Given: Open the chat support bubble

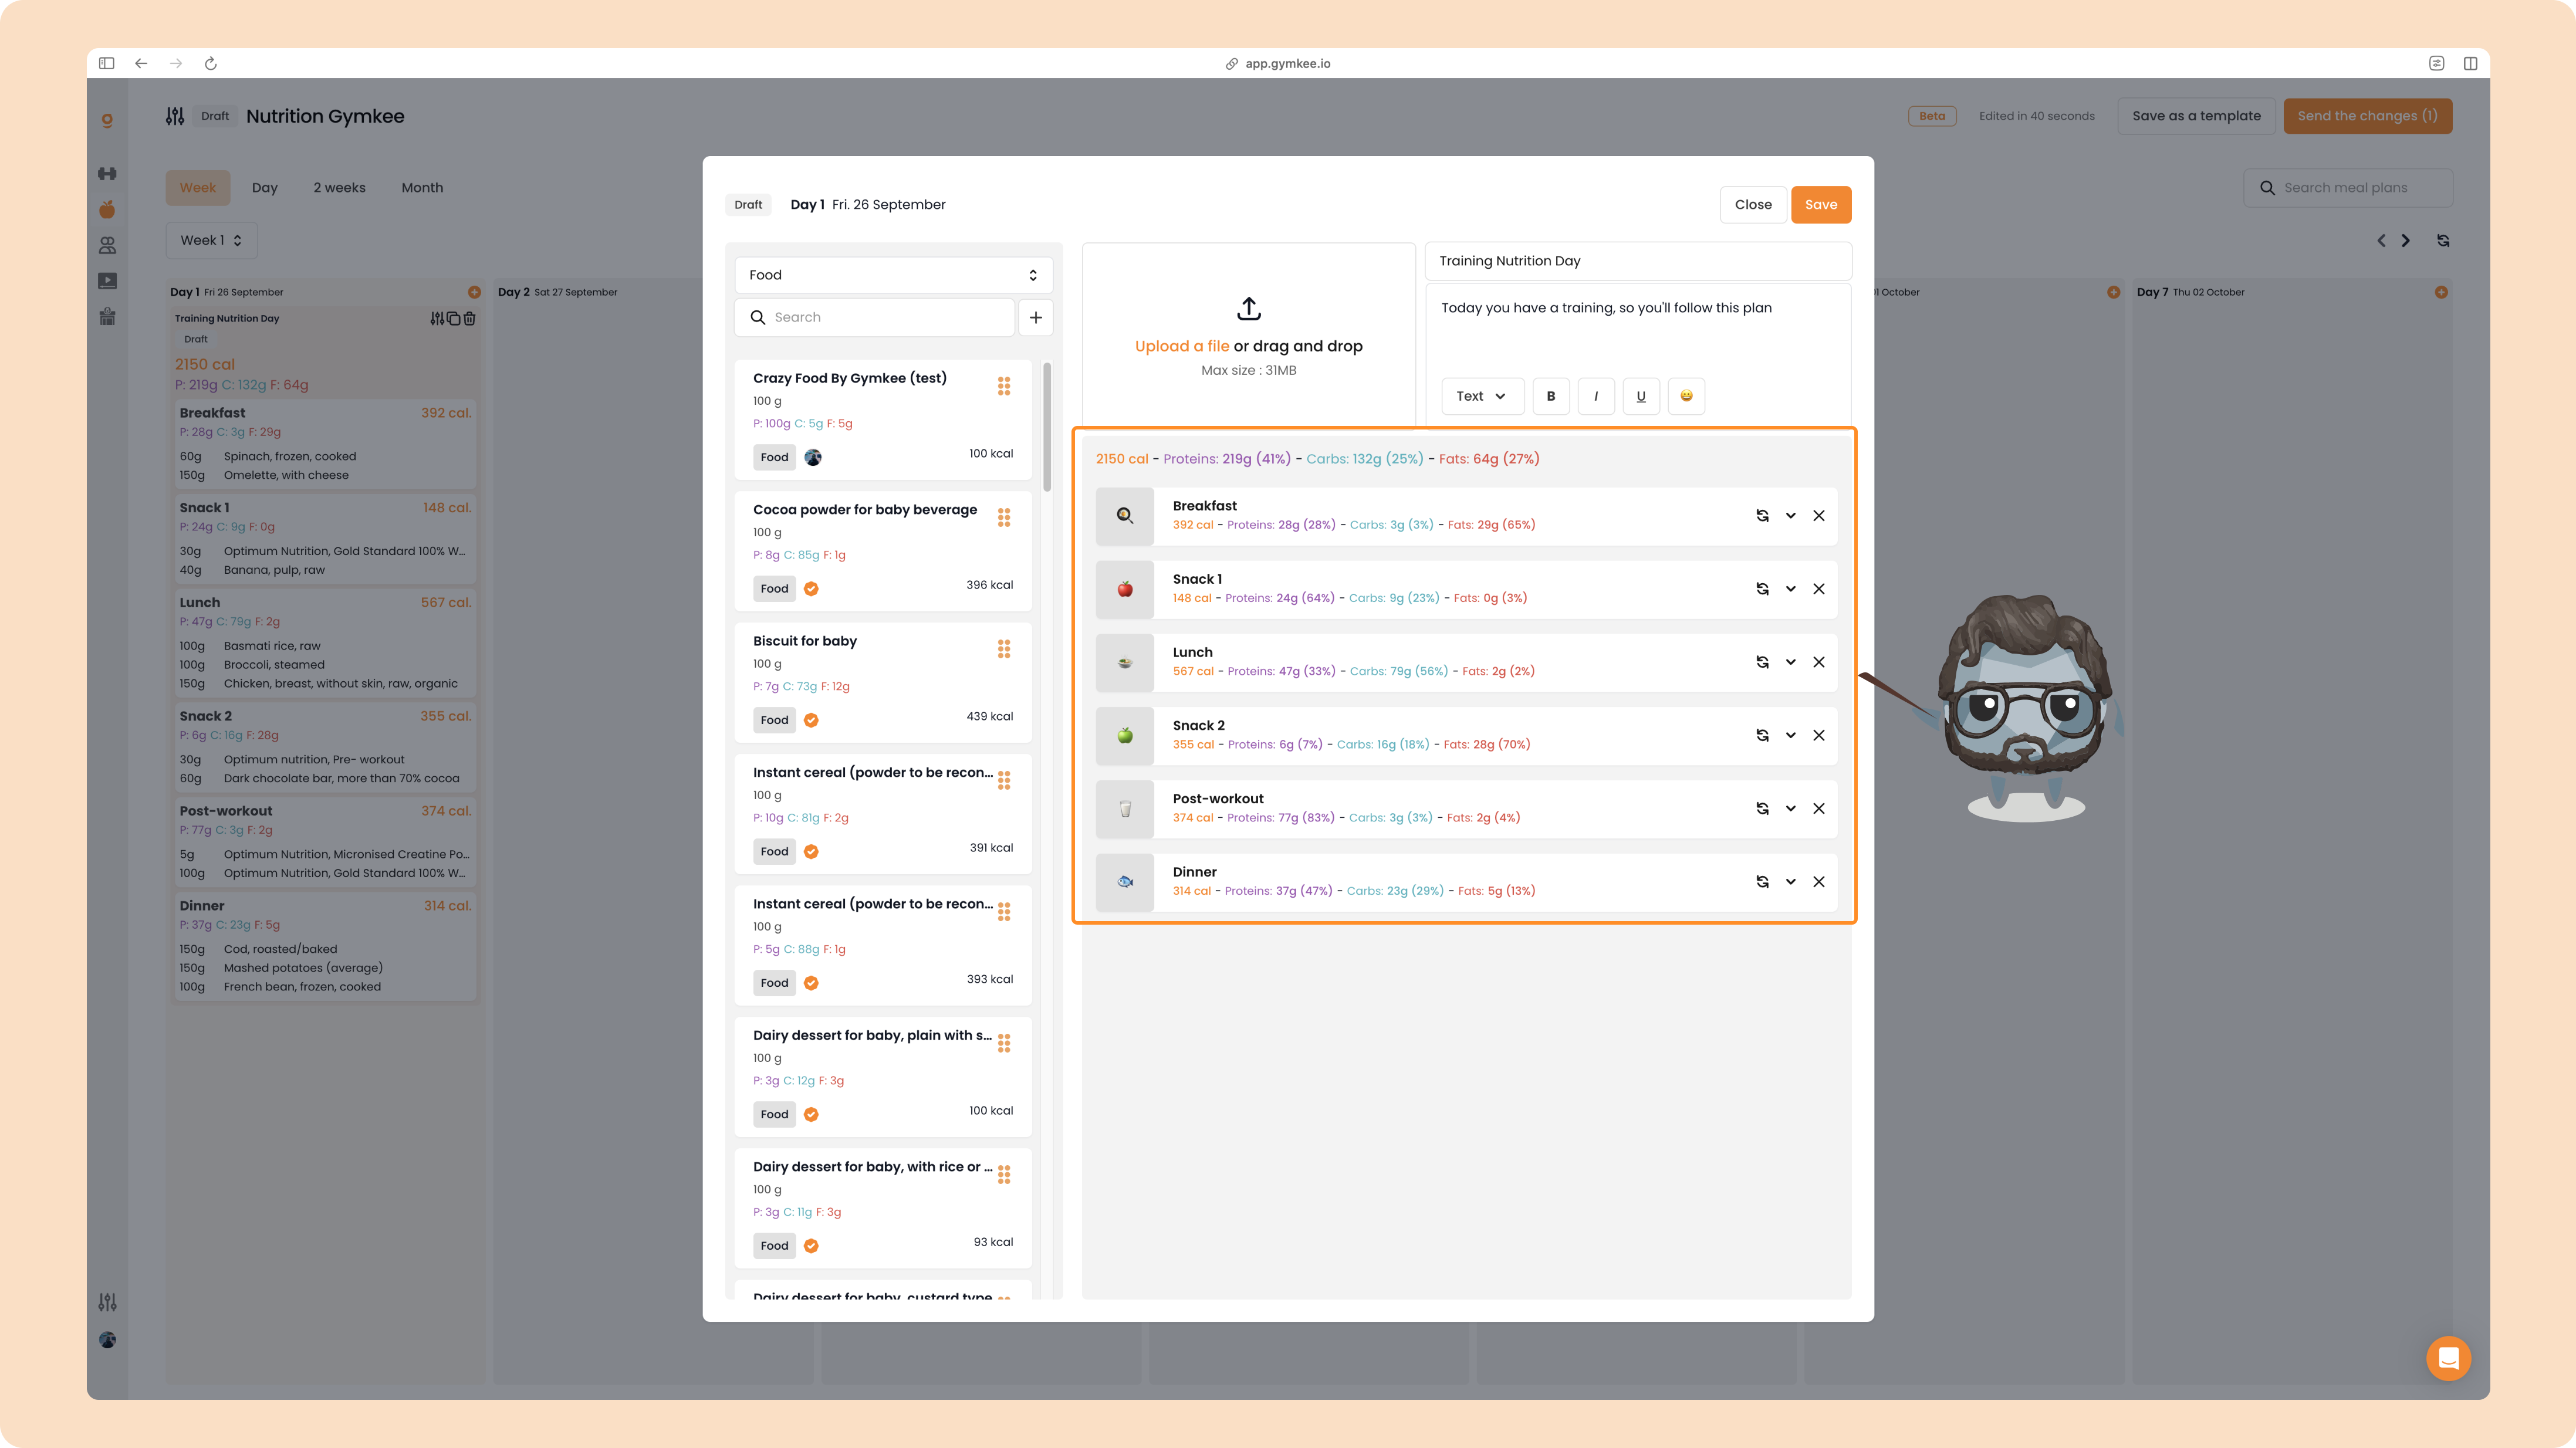Looking at the screenshot, I should coord(2448,1358).
